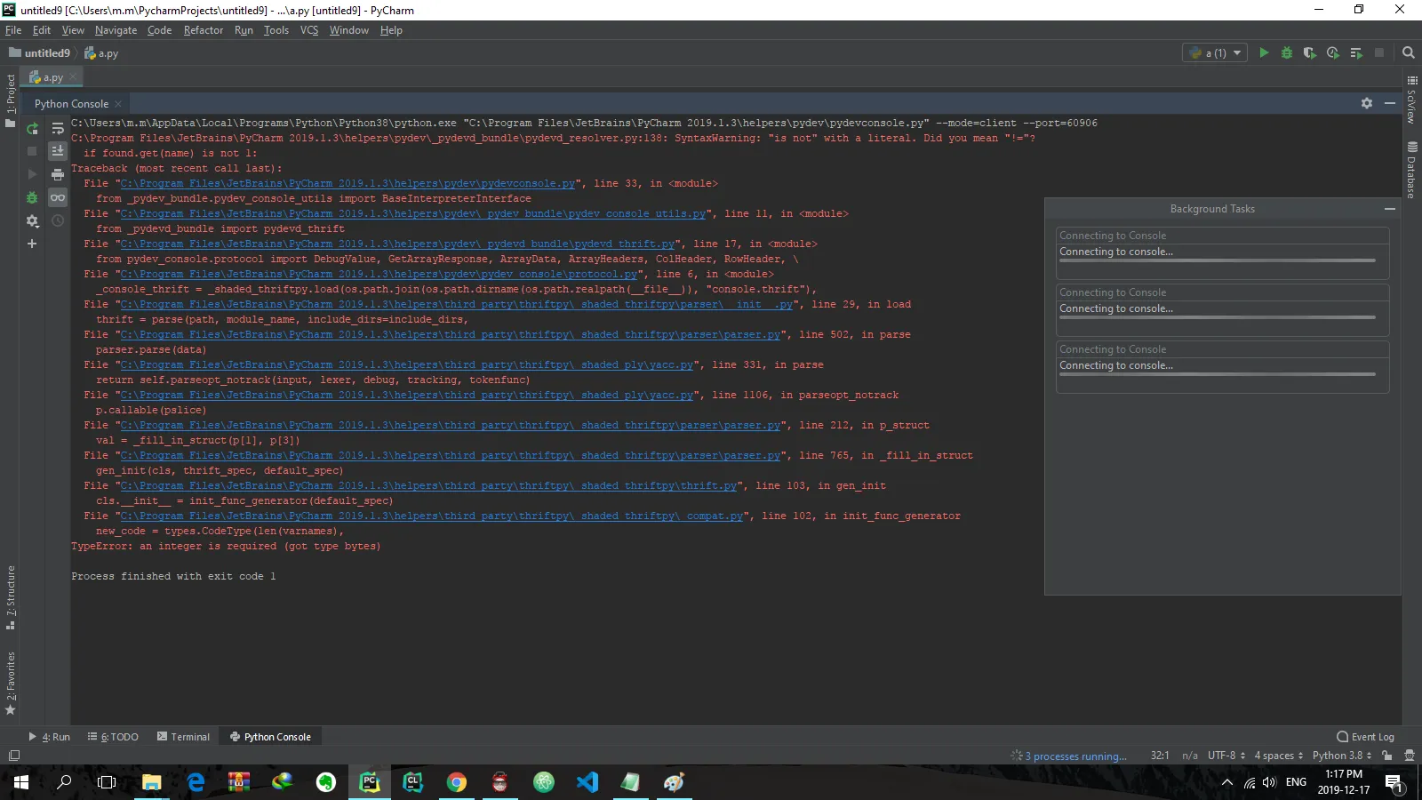Show hidden system tray icons
The height and width of the screenshot is (800, 1422).
[x=1227, y=782]
